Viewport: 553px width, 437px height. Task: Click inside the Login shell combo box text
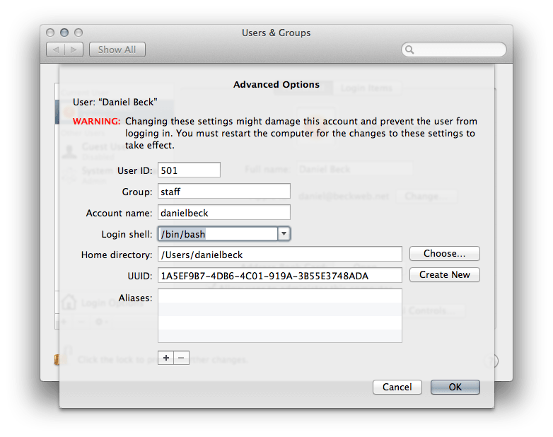coord(216,233)
